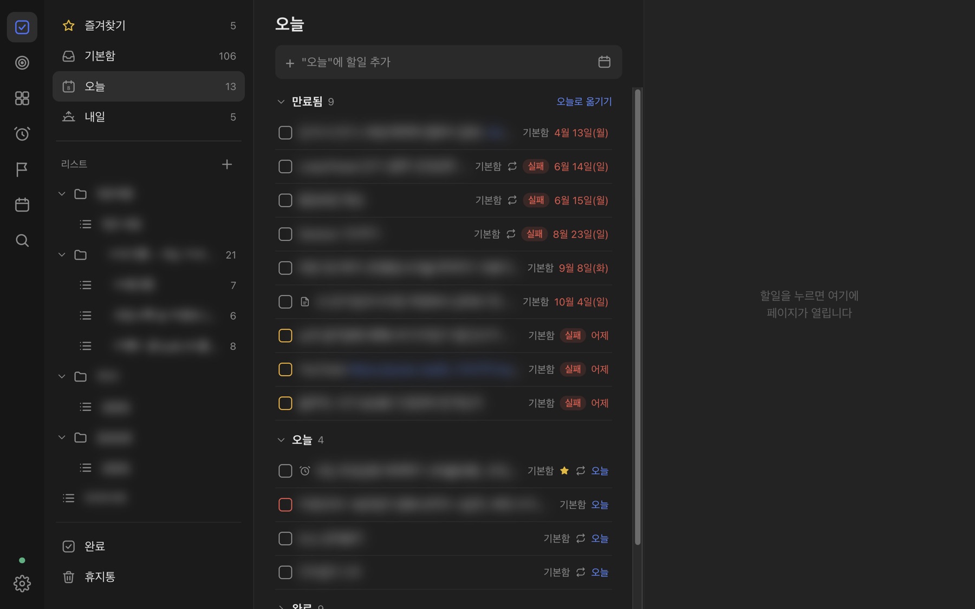This screenshot has height=609, width=975.
Task: Click the 오늘로 옮기기 link
Action: click(x=584, y=101)
